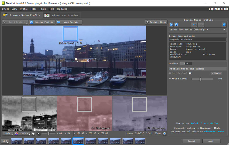Screen dimensions: 229x145
Task: Click the Cb Enhanced channel preview
Action: tap(140, 113)
